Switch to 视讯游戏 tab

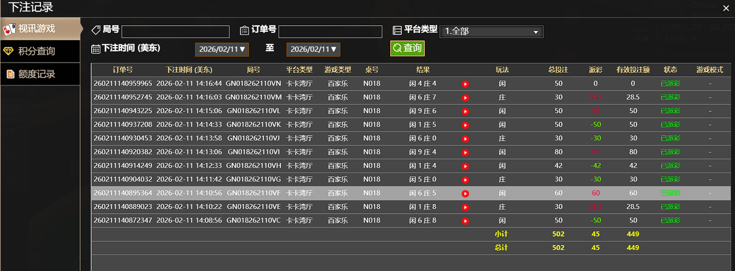tap(40, 29)
